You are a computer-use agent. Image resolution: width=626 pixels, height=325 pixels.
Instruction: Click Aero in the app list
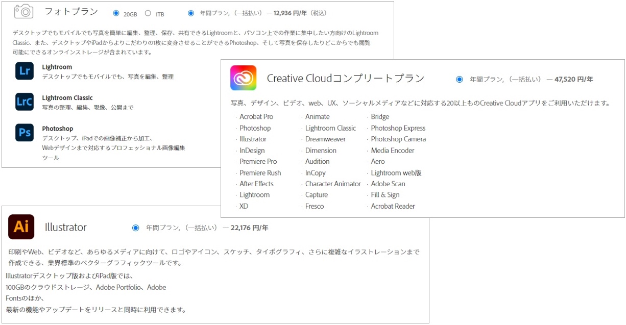pyautogui.click(x=378, y=161)
